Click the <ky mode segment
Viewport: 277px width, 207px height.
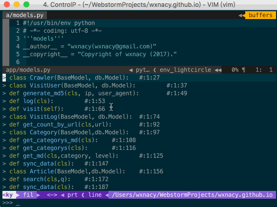8,195
